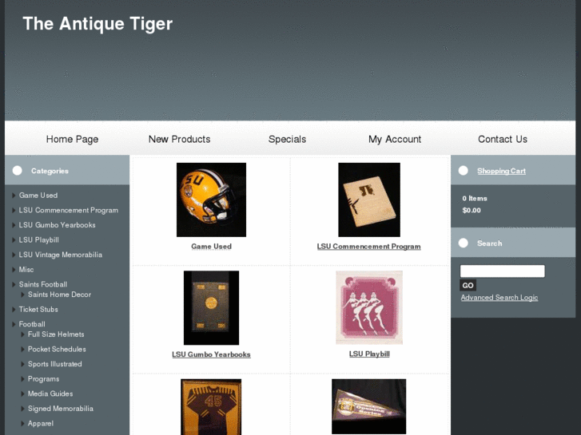Select the Football category
This screenshot has width=581, height=435.
(32, 324)
